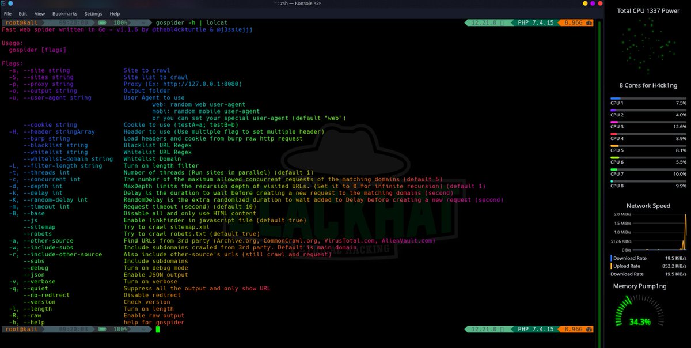Viewport: 691px width, 348px height.
Task: Open the File menu in Konsole
Action: click(x=7, y=13)
